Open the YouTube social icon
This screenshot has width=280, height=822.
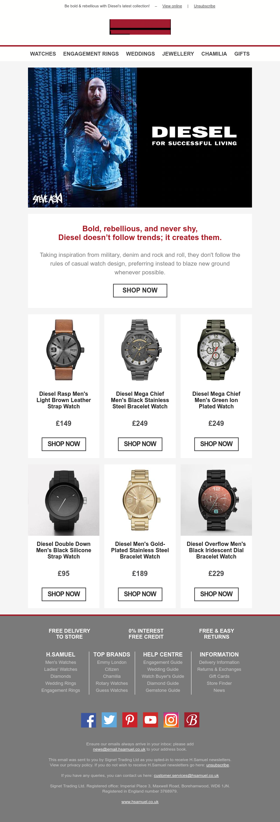tap(150, 720)
